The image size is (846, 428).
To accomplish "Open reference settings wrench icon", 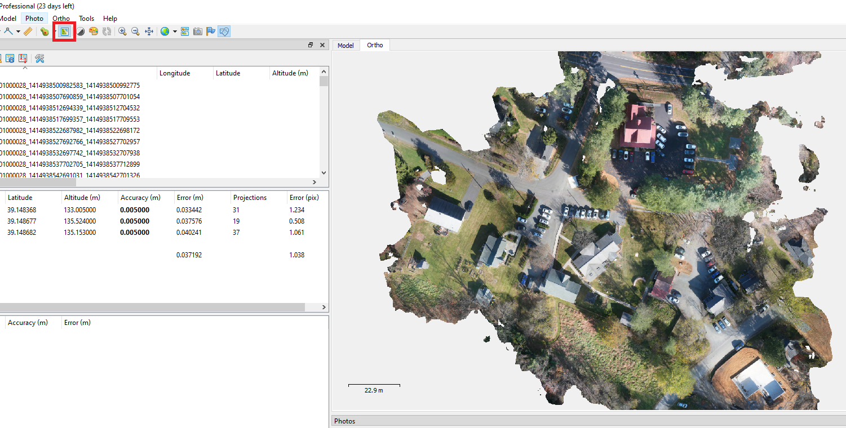I will [39, 58].
